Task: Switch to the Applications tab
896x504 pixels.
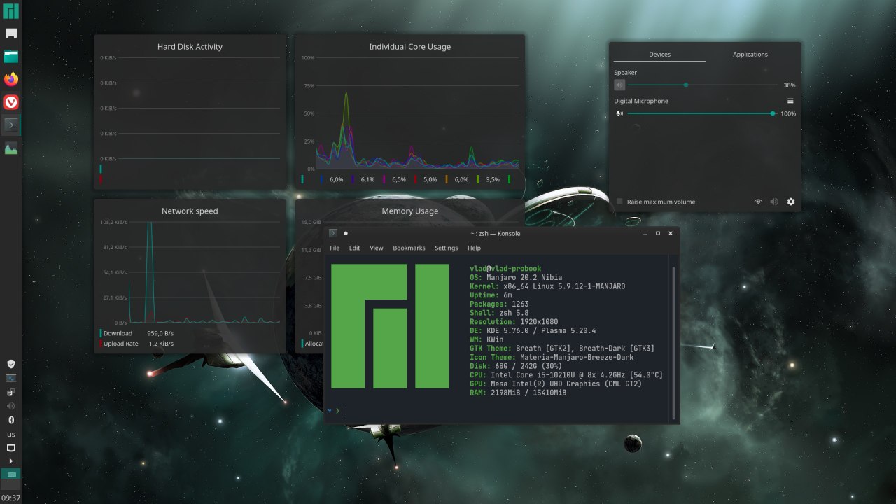Action: 750,54
